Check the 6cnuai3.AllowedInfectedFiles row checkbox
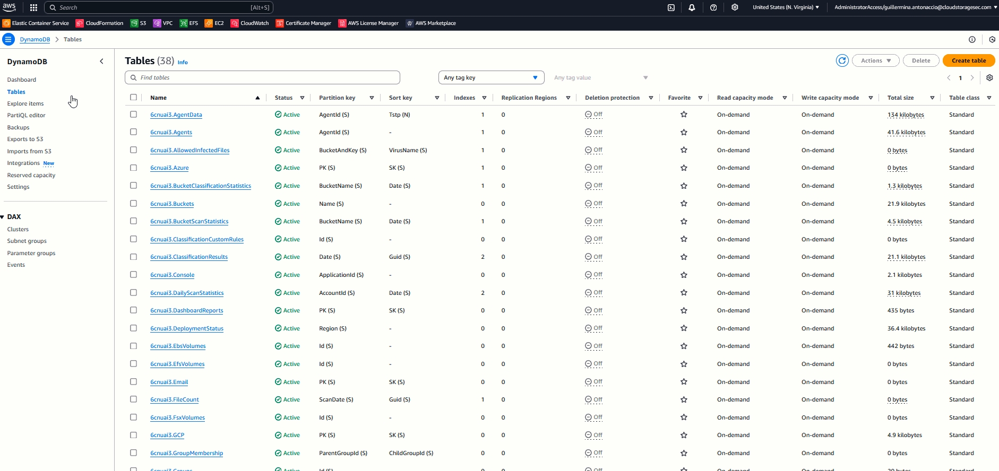The width and height of the screenshot is (999, 471). [133, 150]
